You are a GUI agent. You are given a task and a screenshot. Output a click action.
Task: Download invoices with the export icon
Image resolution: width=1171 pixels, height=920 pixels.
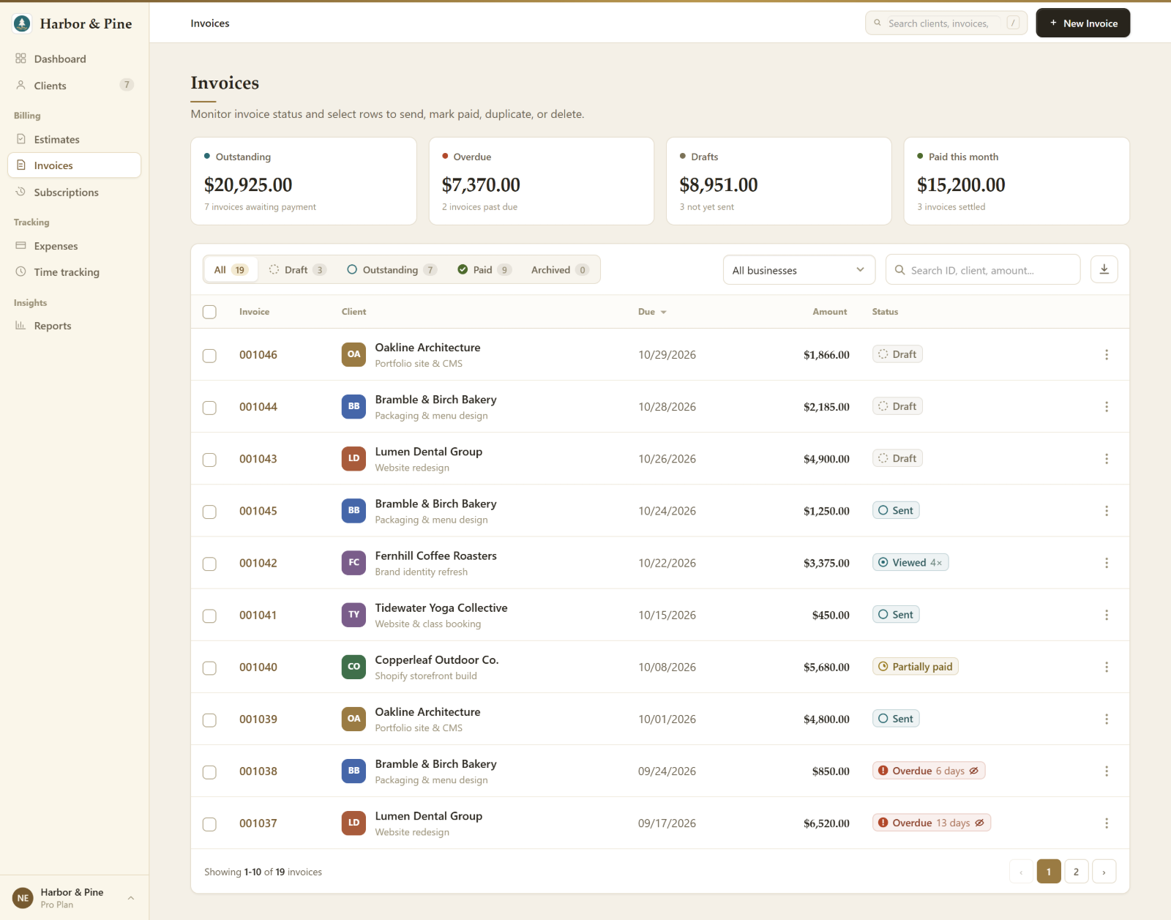1104,269
